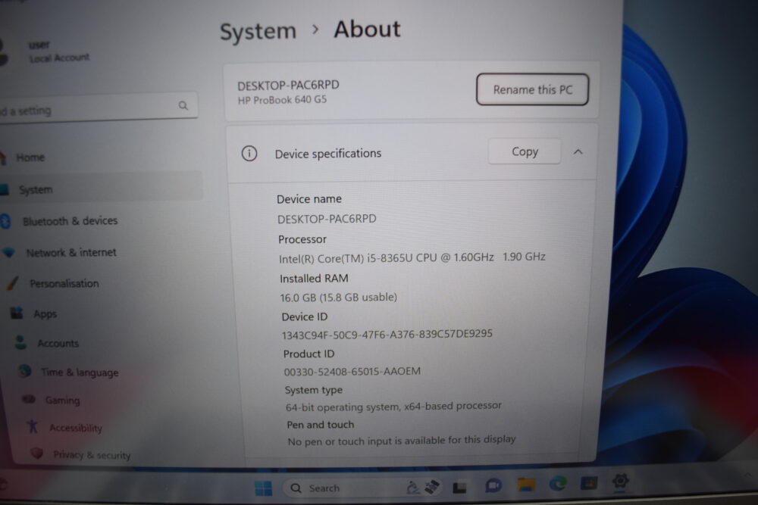This screenshot has width=758, height=505.
Task: Click the Accounts person icon
Action: click(20, 342)
